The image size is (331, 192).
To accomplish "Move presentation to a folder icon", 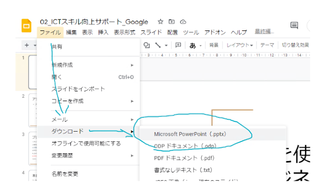I will tap(171, 22).
